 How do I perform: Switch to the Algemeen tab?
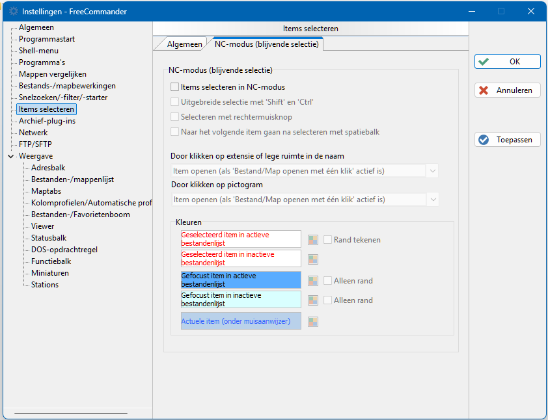(184, 44)
